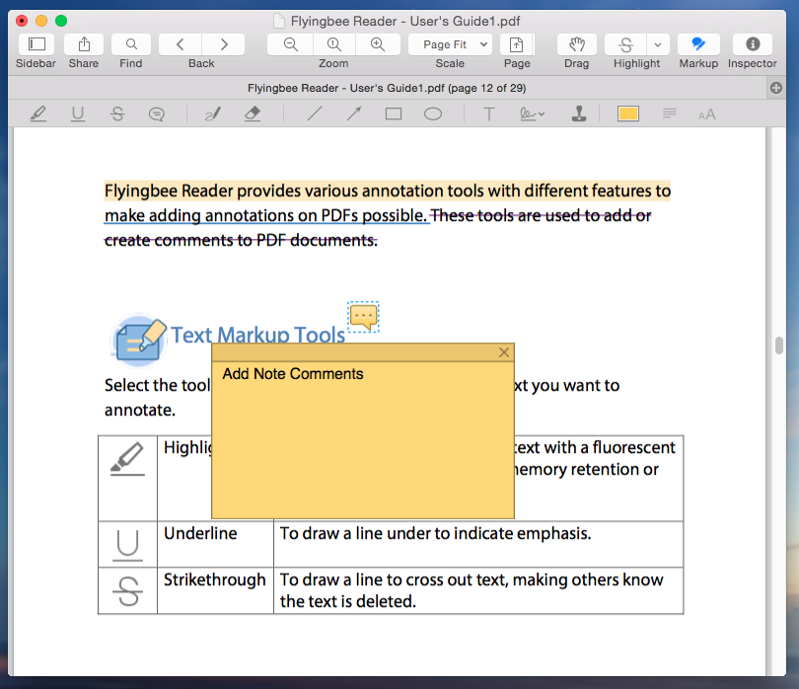Click the highlighter icon in the table

pyautogui.click(x=127, y=459)
